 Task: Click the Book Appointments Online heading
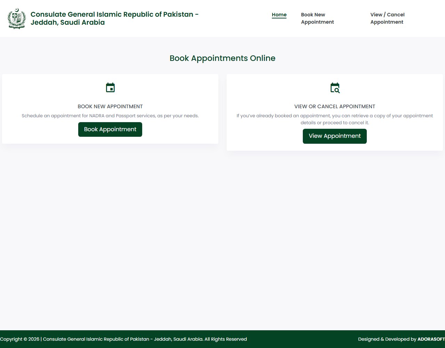coord(222,58)
